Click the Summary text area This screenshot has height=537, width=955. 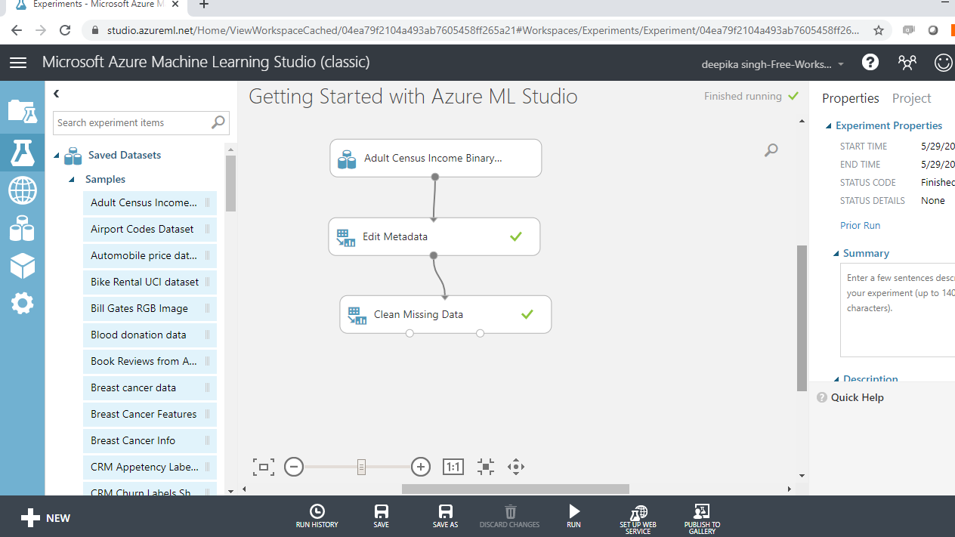(x=898, y=310)
